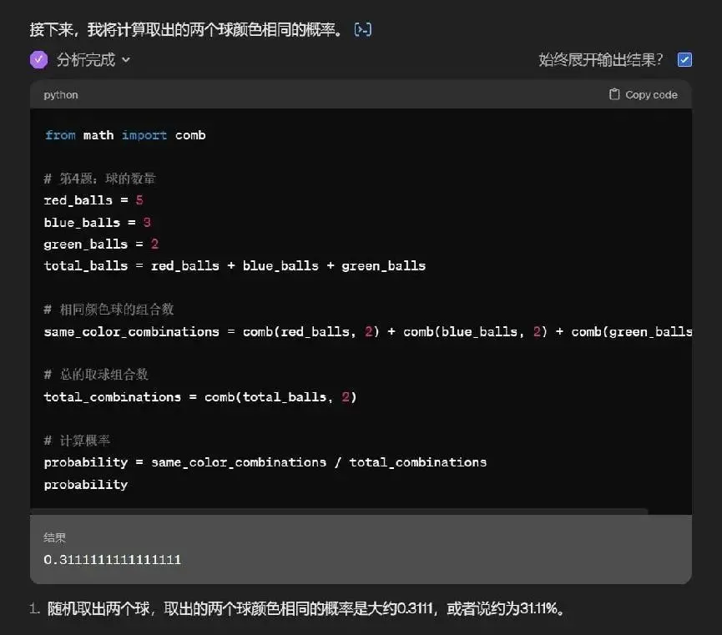Click the result value 0.3111111111111111
Screen dimensions: 722x635
[113, 559]
